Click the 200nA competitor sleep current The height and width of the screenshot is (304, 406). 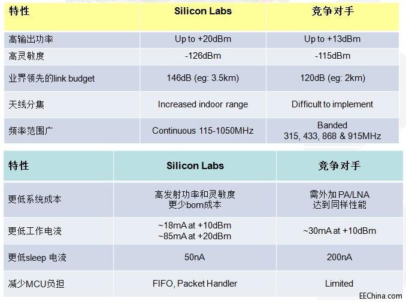tap(340, 257)
